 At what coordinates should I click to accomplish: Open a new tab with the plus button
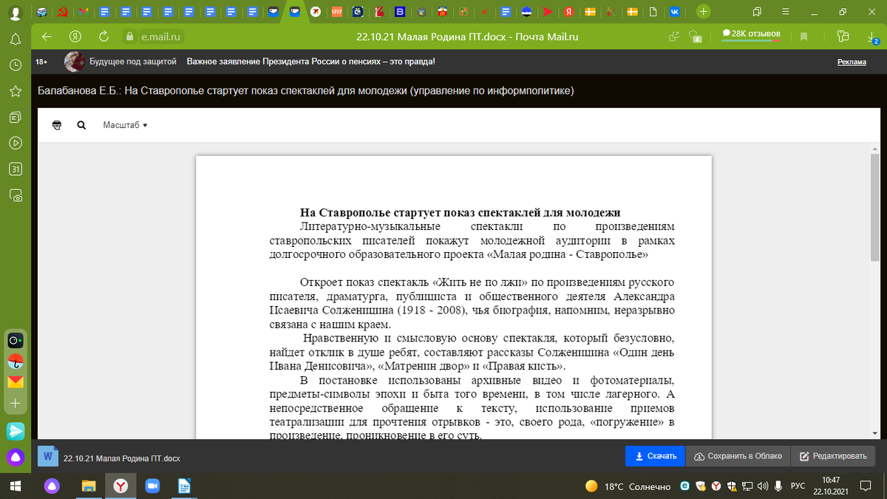(704, 12)
